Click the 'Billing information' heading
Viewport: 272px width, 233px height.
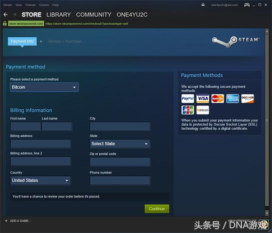coord(31,110)
